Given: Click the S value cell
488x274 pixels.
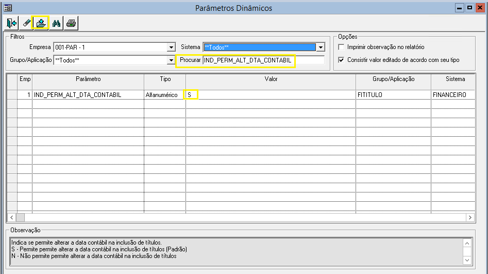Looking at the screenshot, I should pos(271,95).
